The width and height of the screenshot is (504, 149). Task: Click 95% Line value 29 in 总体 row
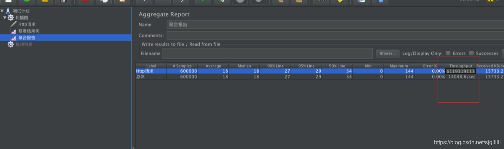click(x=306, y=77)
